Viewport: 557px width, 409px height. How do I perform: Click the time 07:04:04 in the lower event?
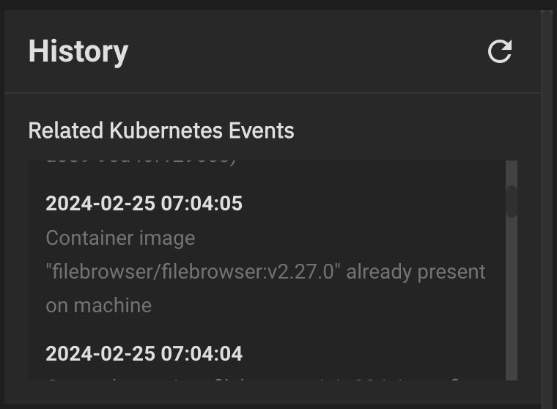tap(202, 354)
